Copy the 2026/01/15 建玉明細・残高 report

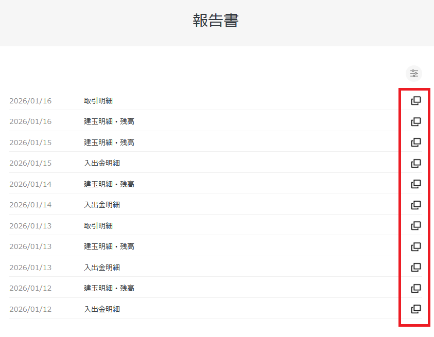415,143
